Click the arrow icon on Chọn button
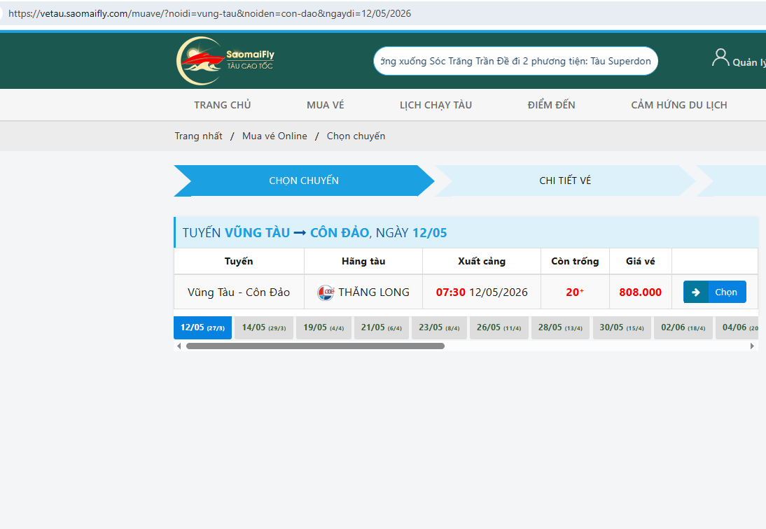This screenshot has width=766, height=529. point(696,292)
